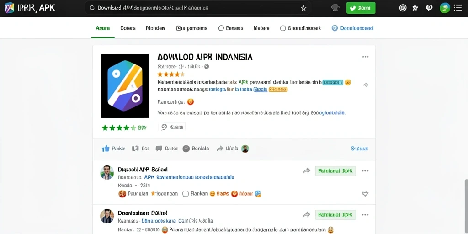This screenshot has height=234, width=468.
Task: Select the radio button before fifth nav item
Action: [x=221, y=28]
